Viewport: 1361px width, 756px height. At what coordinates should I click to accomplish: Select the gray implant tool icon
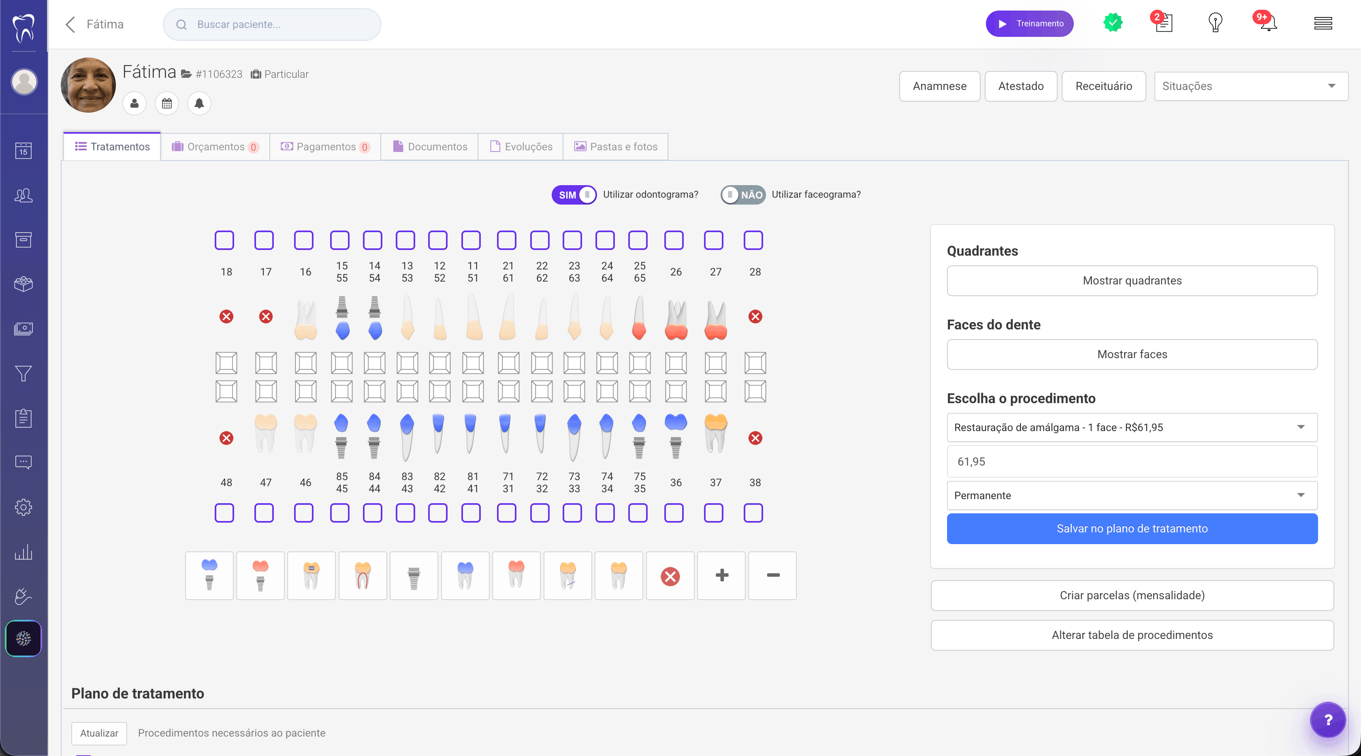[414, 576]
